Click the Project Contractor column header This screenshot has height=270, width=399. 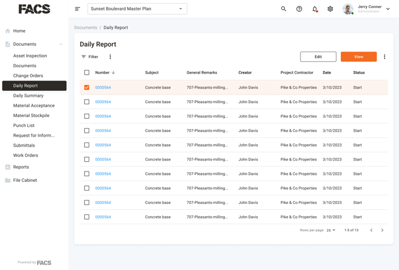(x=297, y=72)
